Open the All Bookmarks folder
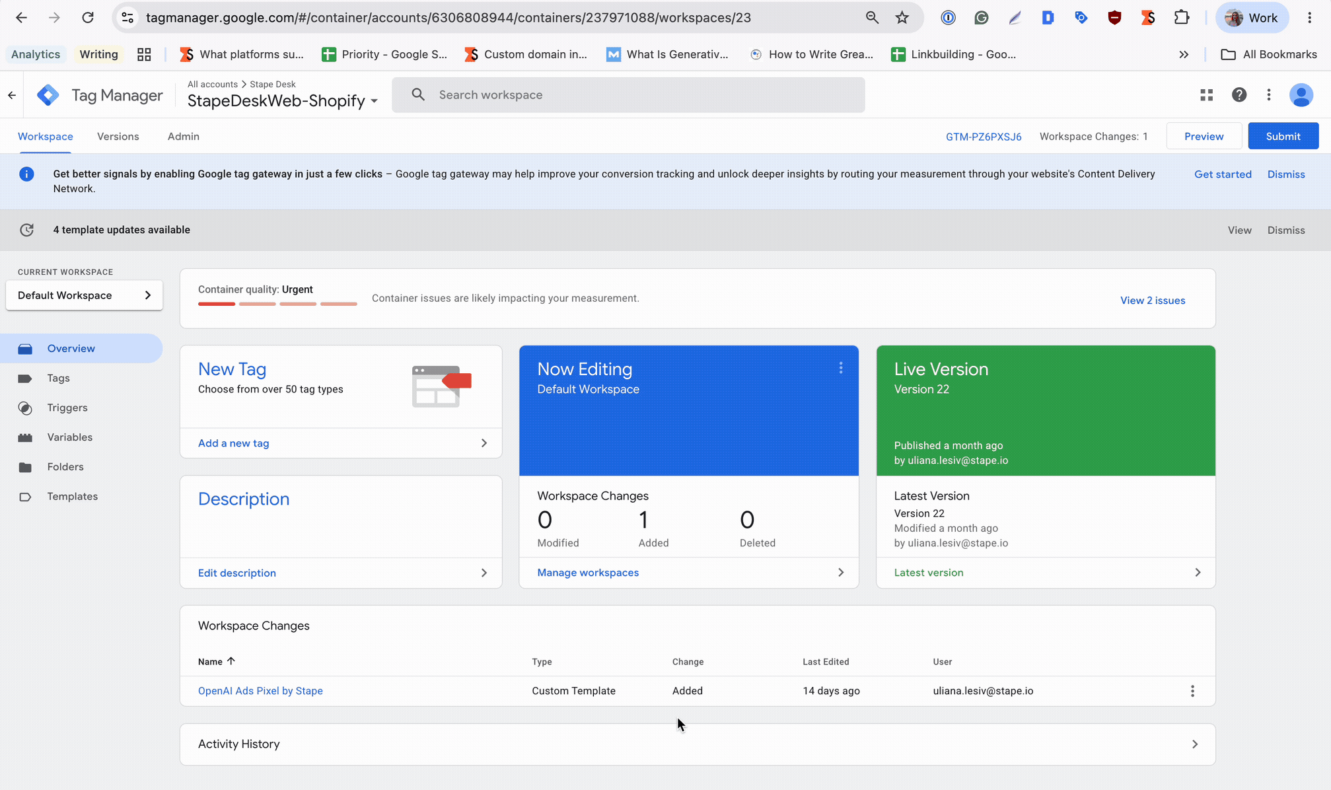 (1269, 54)
